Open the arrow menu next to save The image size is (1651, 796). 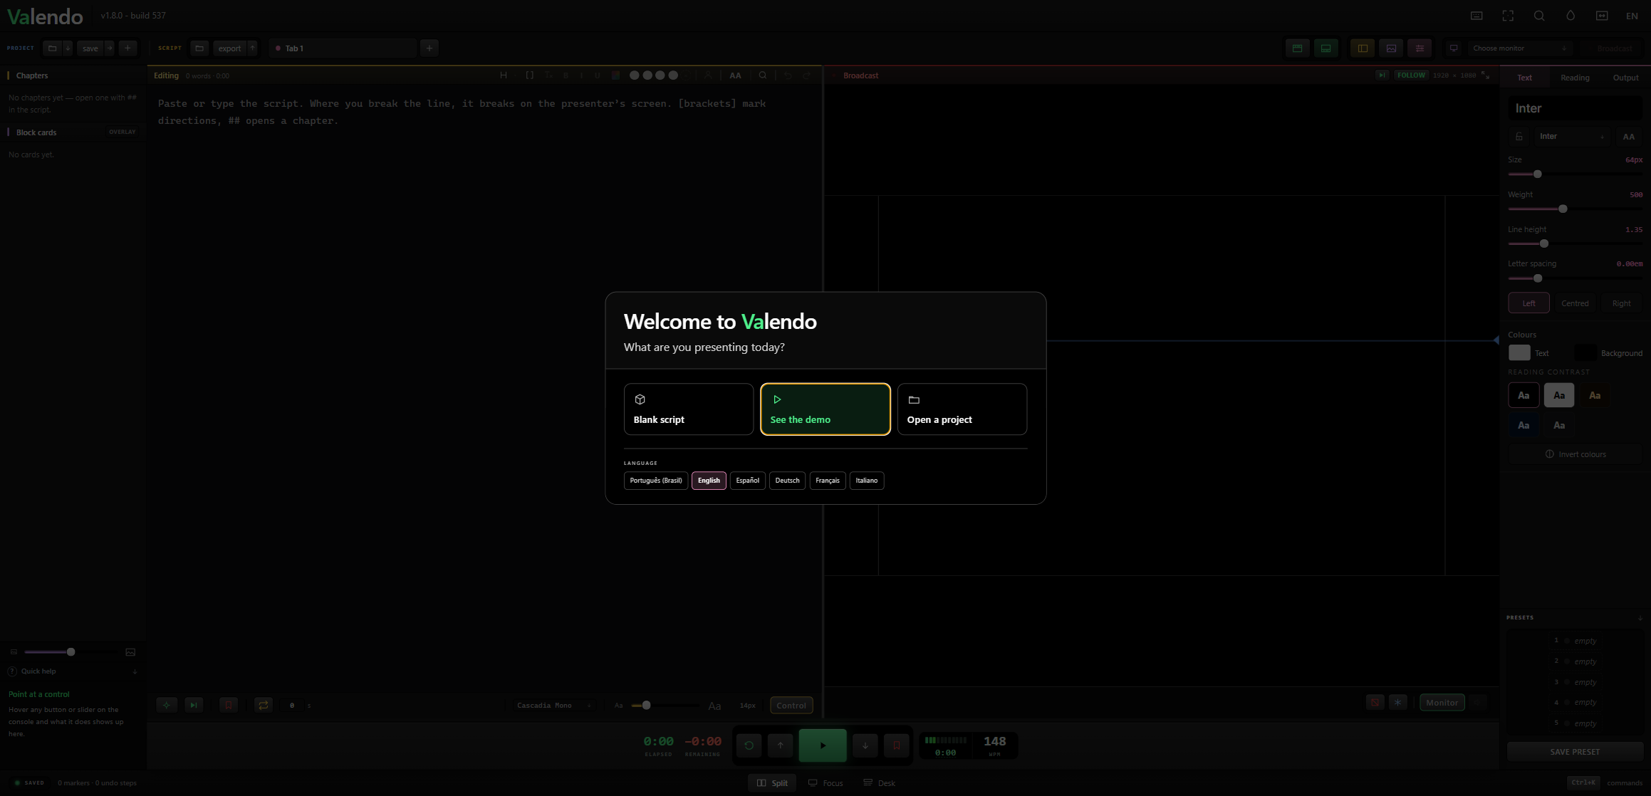pos(110,48)
